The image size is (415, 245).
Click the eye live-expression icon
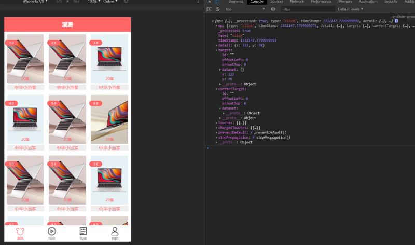(x=273, y=9)
